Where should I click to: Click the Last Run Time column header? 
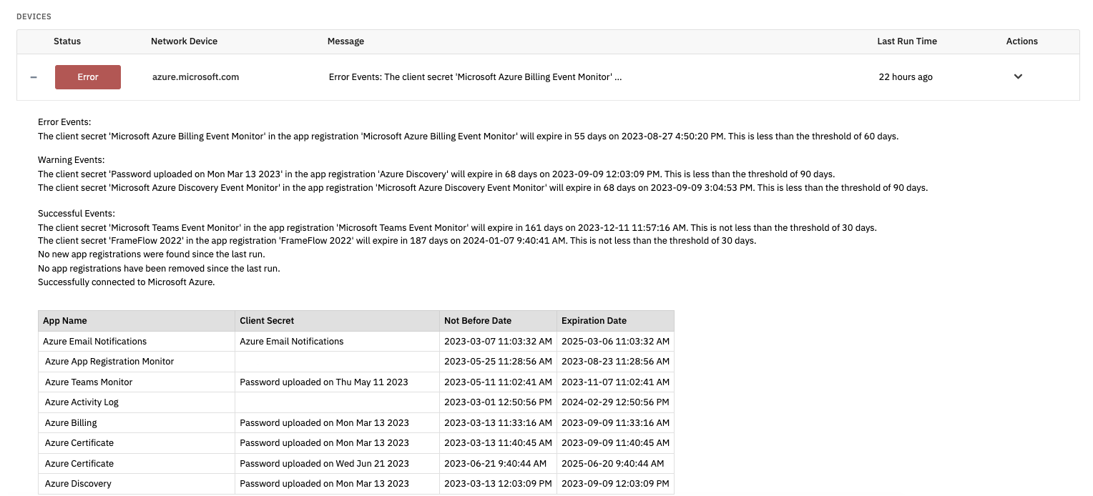[907, 41]
